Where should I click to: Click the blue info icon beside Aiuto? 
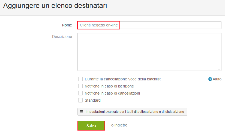(210, 79)
